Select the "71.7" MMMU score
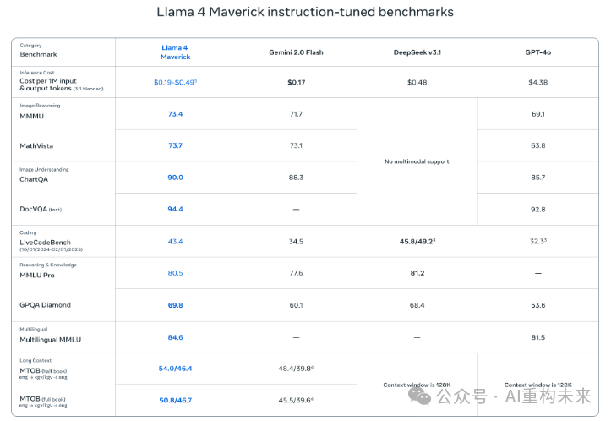611x421 pixels. [x=296, y=114]
